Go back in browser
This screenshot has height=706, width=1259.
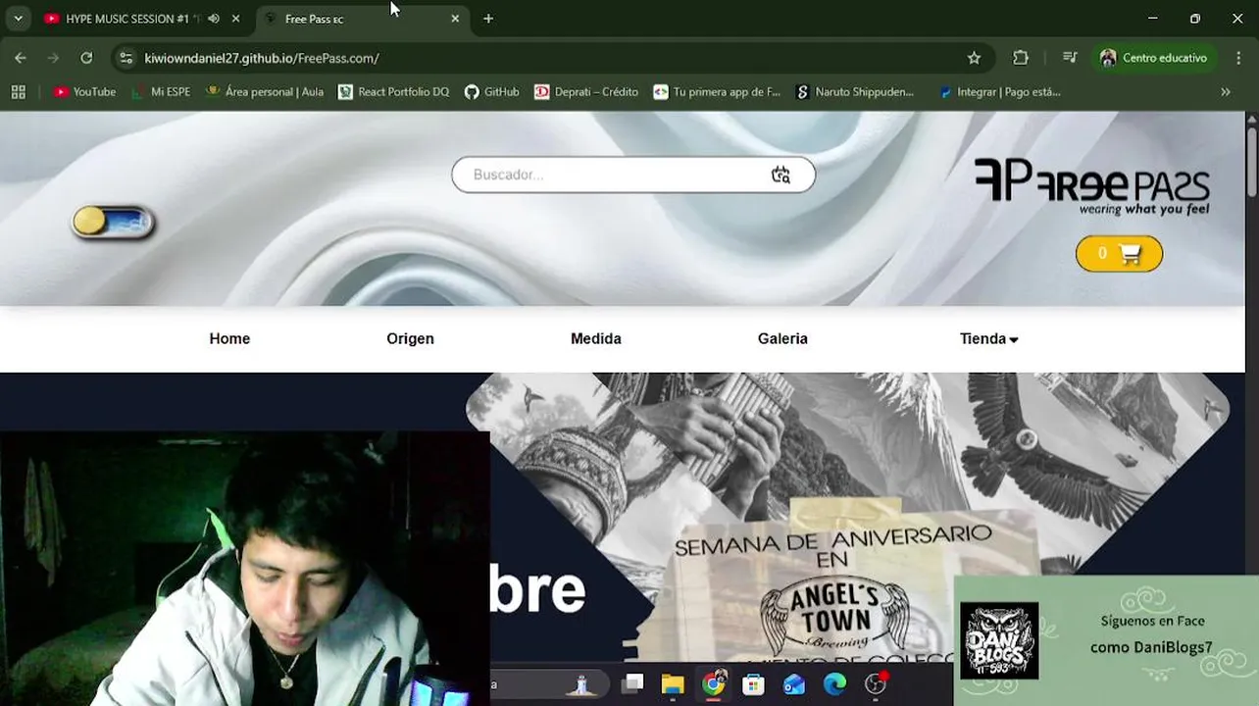coord(21,58)
